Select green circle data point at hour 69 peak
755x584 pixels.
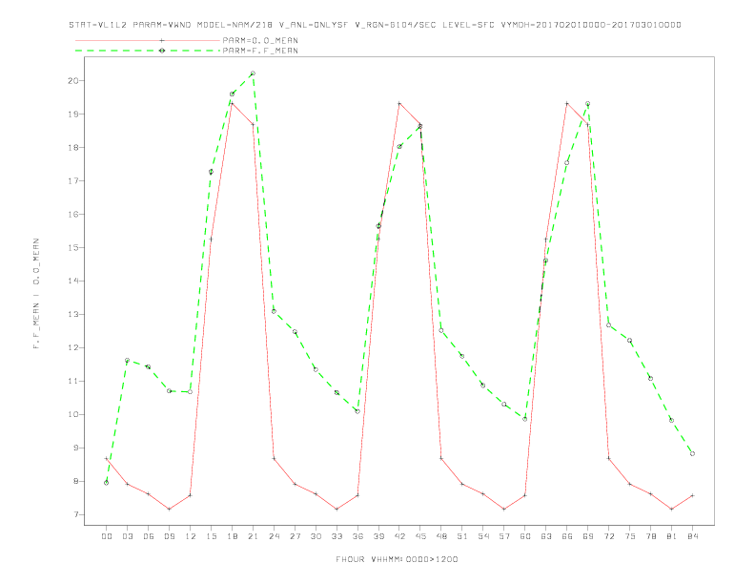[x=588, y=104]
